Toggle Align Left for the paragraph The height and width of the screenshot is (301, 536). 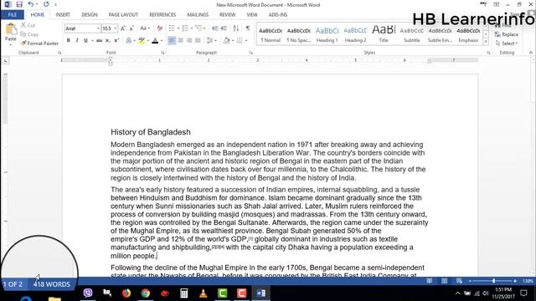[172, 41]
